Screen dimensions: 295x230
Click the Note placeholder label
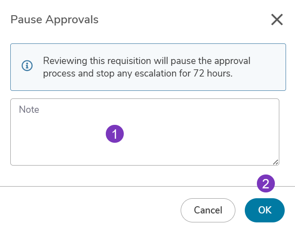29,110
